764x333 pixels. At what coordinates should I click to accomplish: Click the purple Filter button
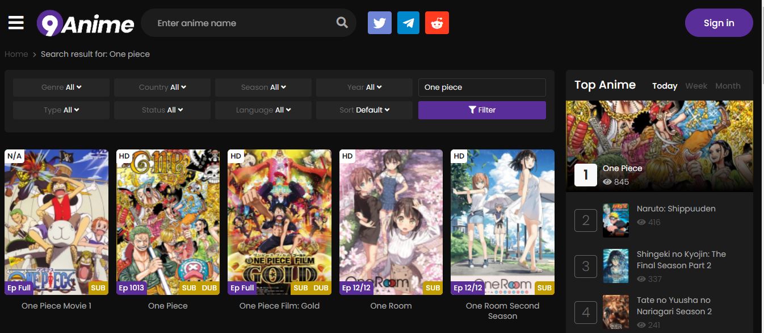(482, 110)
